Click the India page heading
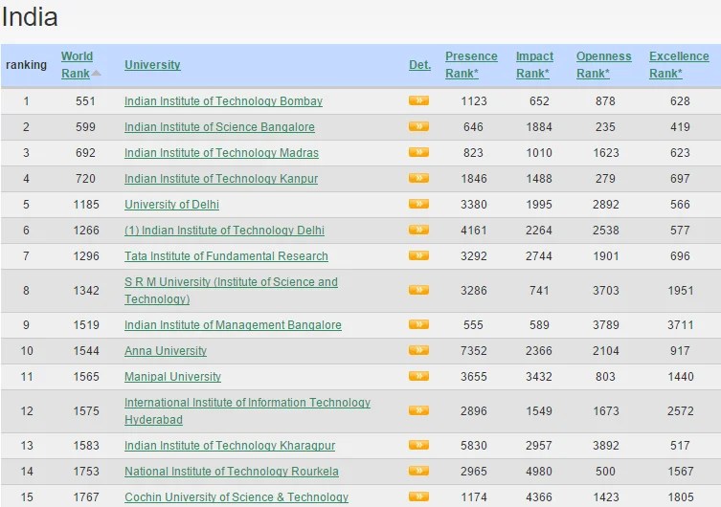 [30, 17]
